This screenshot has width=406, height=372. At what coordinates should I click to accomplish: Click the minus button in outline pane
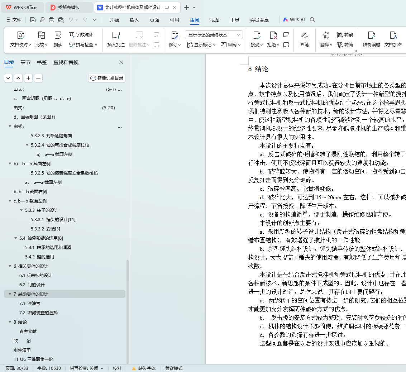click(38, 78)
